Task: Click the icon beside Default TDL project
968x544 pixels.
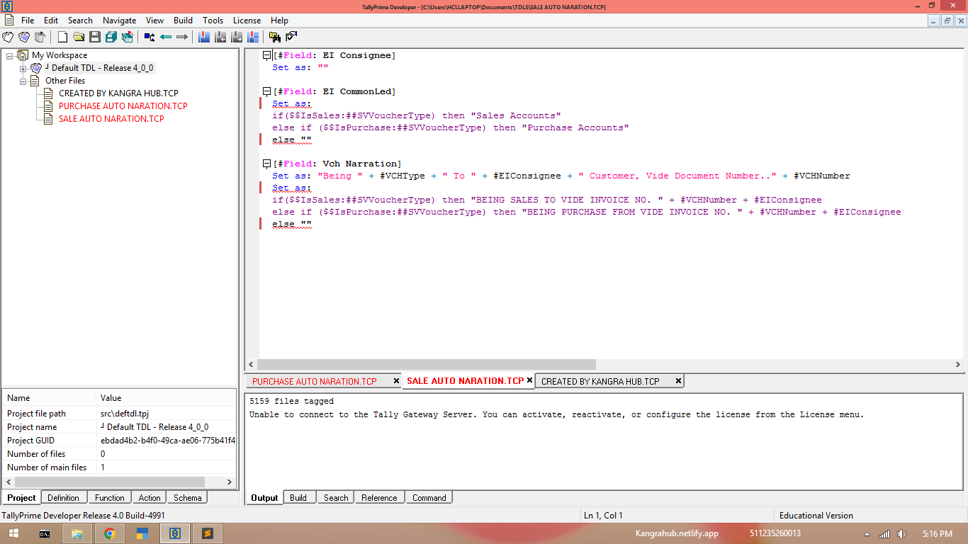Action: pos(35,68)
